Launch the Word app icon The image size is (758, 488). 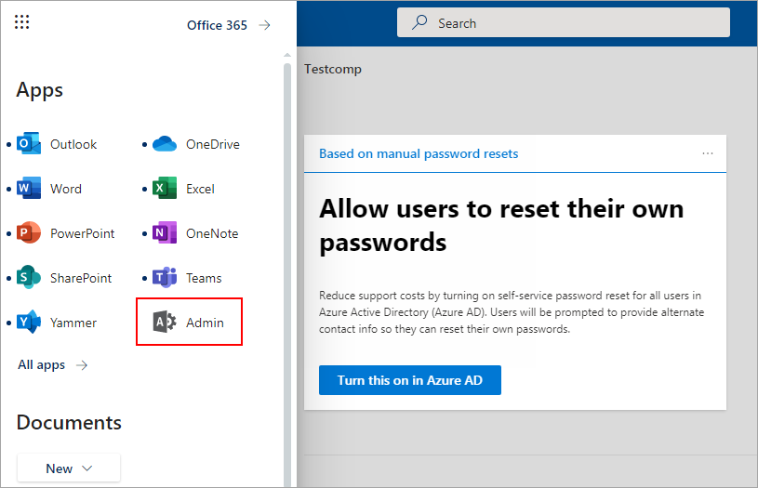(x=30, y=189)
